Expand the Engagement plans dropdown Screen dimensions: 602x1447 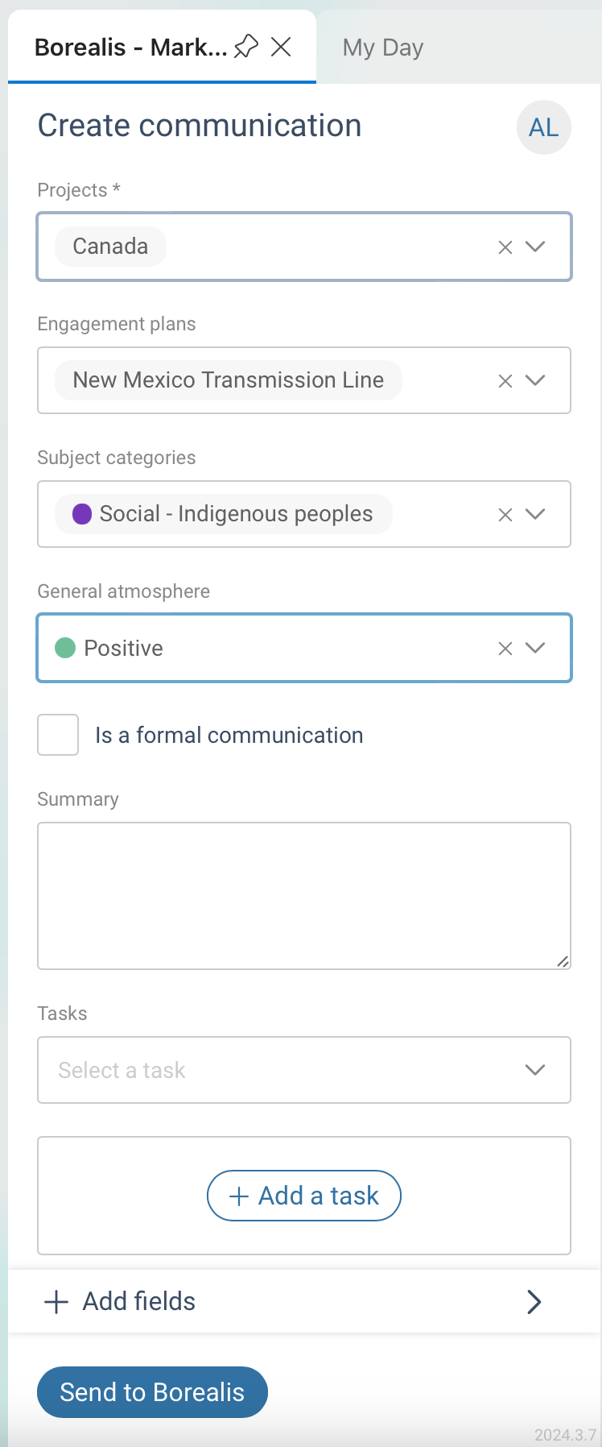coord(536,380)
